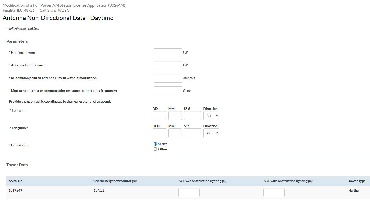
Task: Click the Latitude seconds SS.S field
Action: [x=192, y=115]
